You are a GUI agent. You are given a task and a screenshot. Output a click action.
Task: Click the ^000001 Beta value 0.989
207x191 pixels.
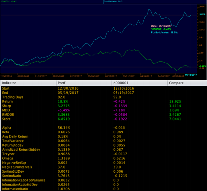(x=118, y=132)
